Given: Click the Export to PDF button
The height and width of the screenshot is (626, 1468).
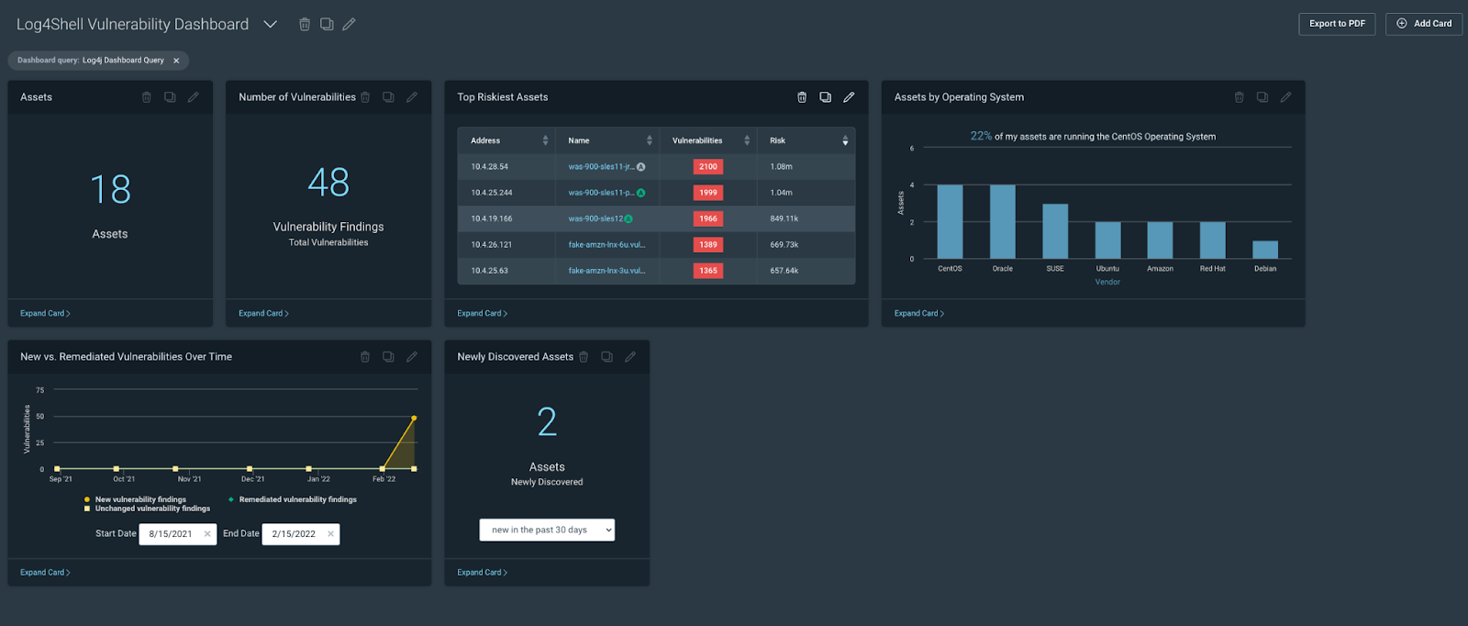Looking at the screenshot, I should pyautogui.click(x=1336, y=24).
